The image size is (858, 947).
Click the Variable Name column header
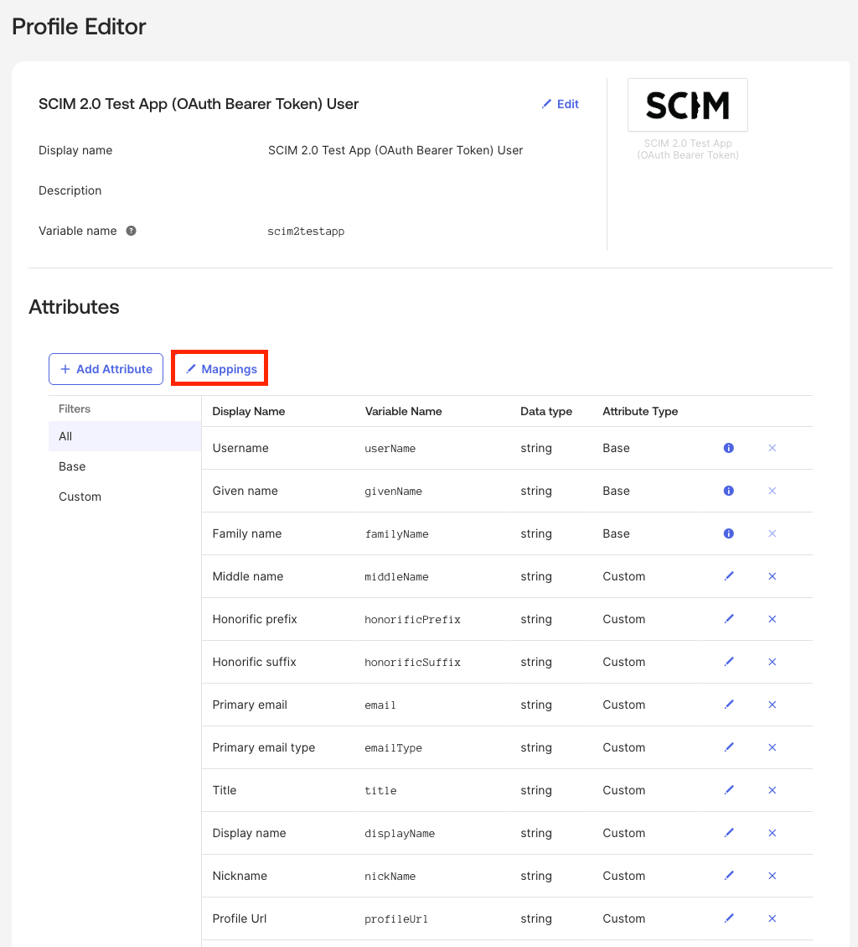pyautogui.click(x=404, y=411)
